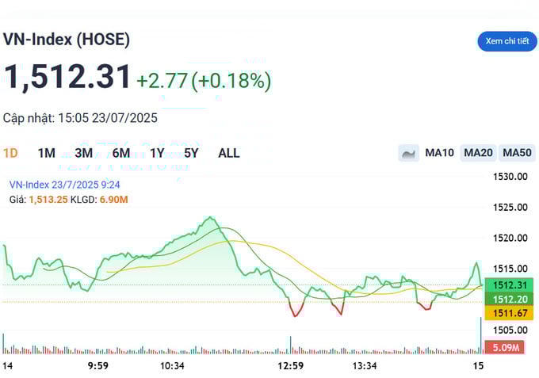Select the 5Y time range
Viewport: 539px width, 378px height.
pyautogui.click(x=191, y=153)
